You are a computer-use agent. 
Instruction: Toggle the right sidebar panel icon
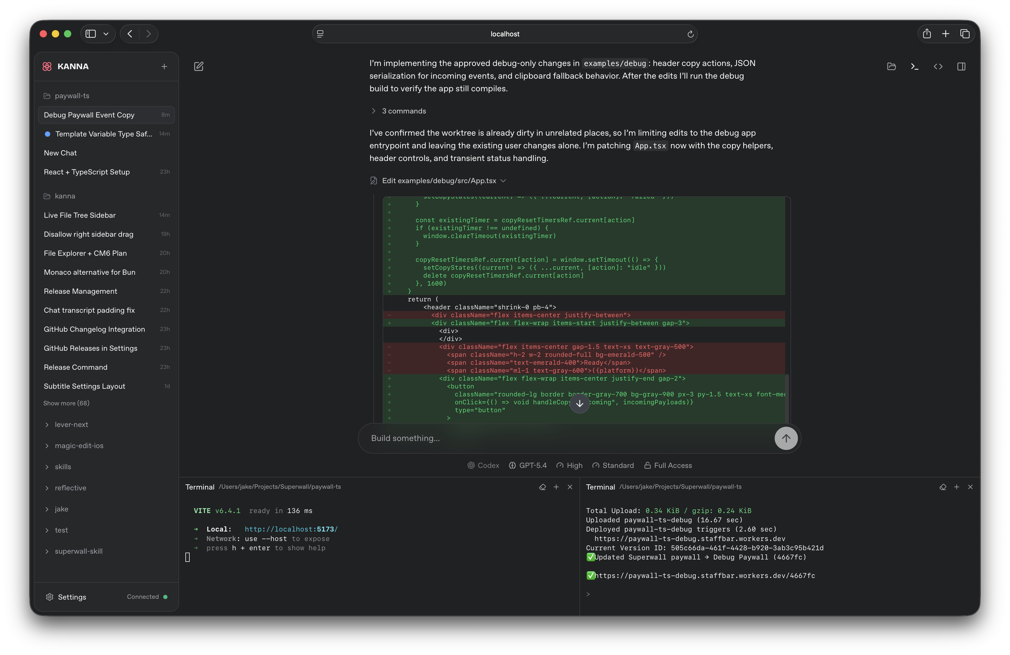point(961,67)
